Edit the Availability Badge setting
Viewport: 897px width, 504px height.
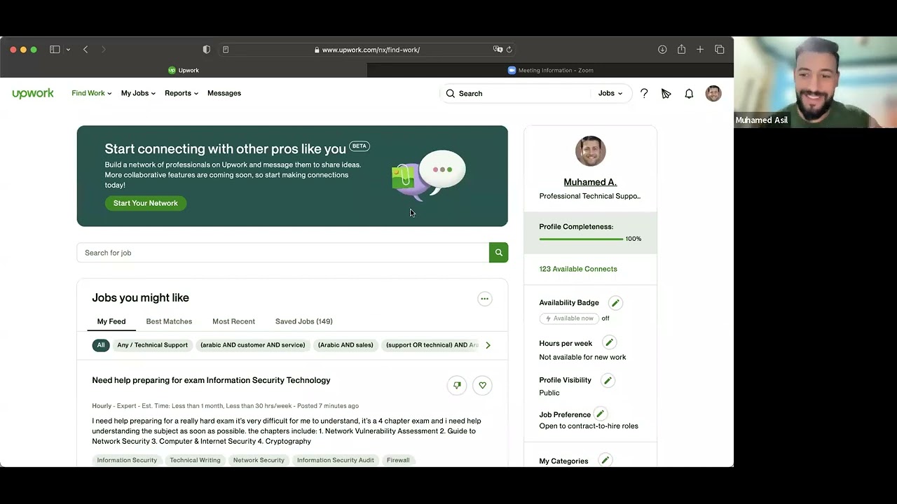coord(615,302)
